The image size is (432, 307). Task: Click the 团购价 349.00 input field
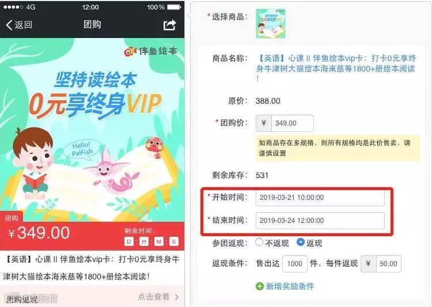292,123
